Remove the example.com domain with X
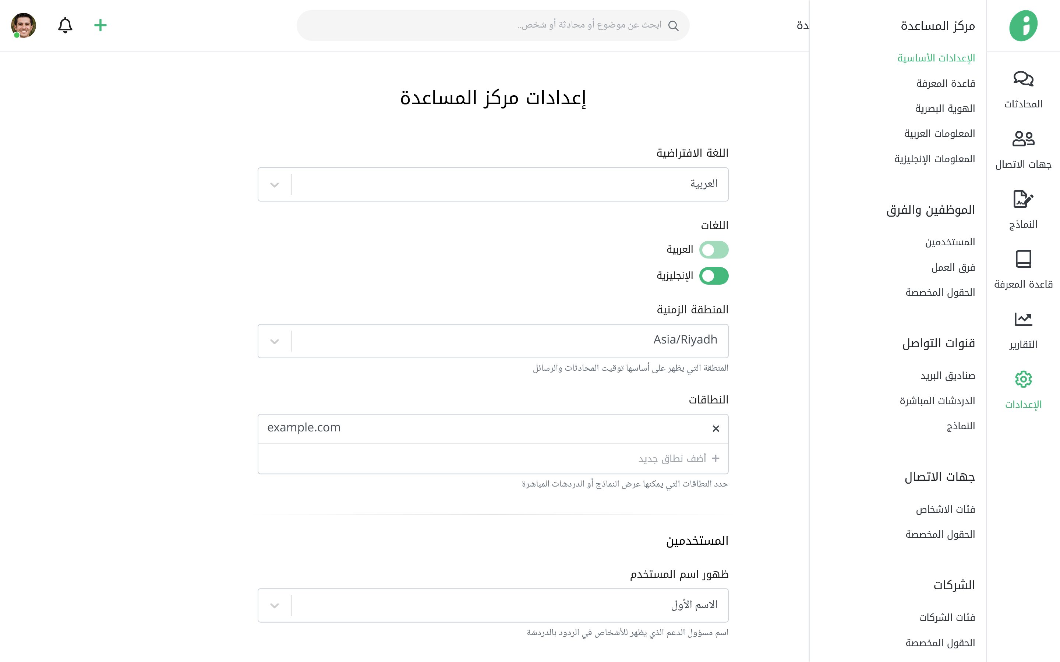Image resolution: width=1060 pixels, height=662 pixels. [716, 428]
